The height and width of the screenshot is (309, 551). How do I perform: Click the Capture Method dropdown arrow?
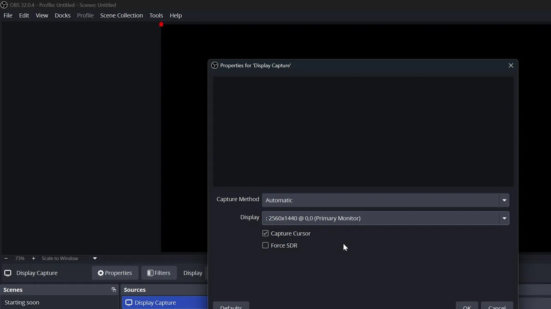504,200
